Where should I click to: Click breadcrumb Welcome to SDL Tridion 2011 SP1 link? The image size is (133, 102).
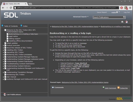pyautogui.click(x=75, y=27)
